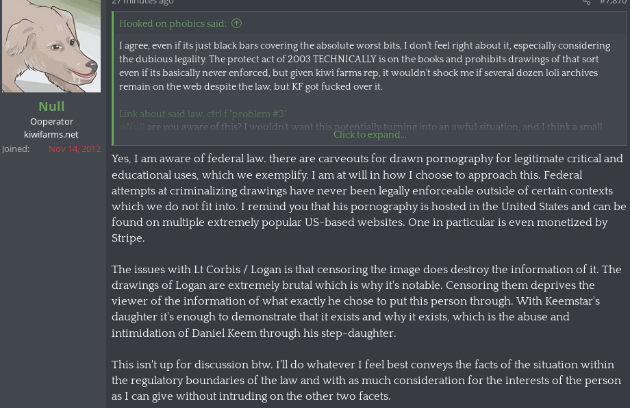Click the paragraph starting "The issues with Lt Corbis"
The width and height of the screenshot is (630, 408).
[366, 301]
